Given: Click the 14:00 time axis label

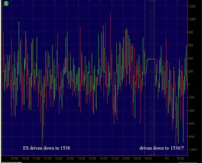Looking at the screenshot, I should click(104, 158).
